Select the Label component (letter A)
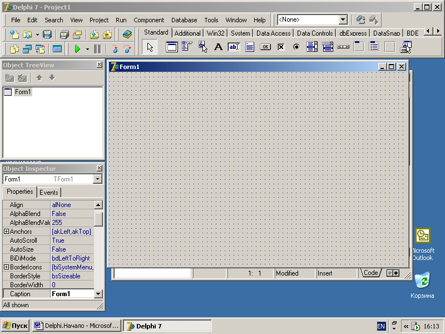Viewport: 445px width, 334px height. point(218,47)
